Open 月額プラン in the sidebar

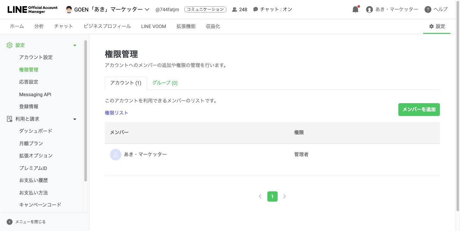[x=31, y=144]
